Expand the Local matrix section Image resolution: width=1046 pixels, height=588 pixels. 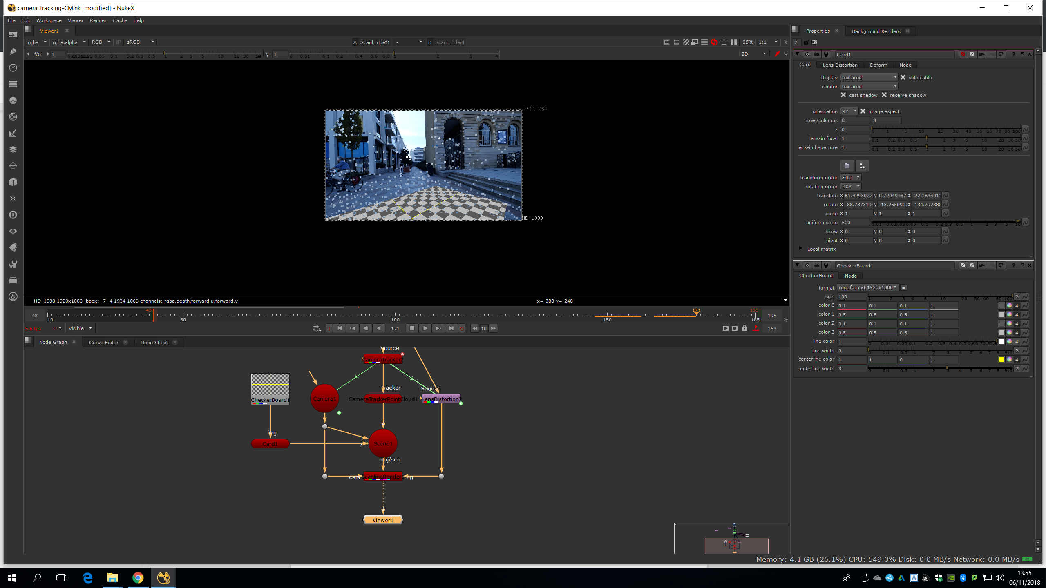click(800, 249)
